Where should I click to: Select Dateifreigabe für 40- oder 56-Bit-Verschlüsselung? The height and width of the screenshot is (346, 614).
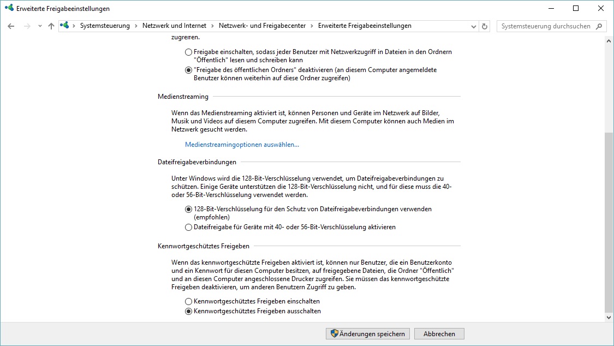(188, 227)
